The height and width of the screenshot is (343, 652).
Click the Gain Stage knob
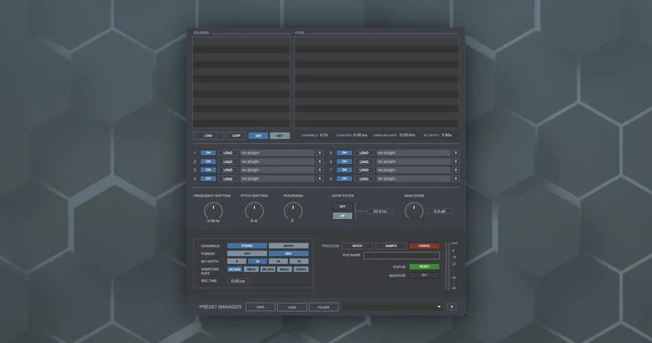tap(414, 211)
